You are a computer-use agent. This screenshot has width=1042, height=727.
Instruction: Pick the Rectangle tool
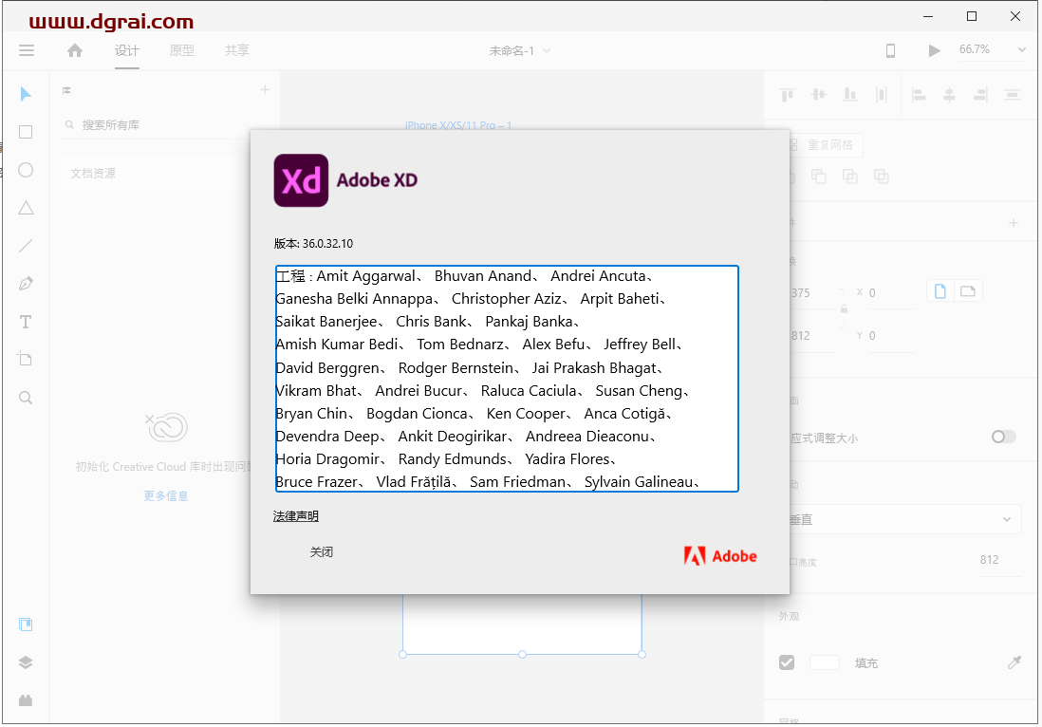point(26,132)
